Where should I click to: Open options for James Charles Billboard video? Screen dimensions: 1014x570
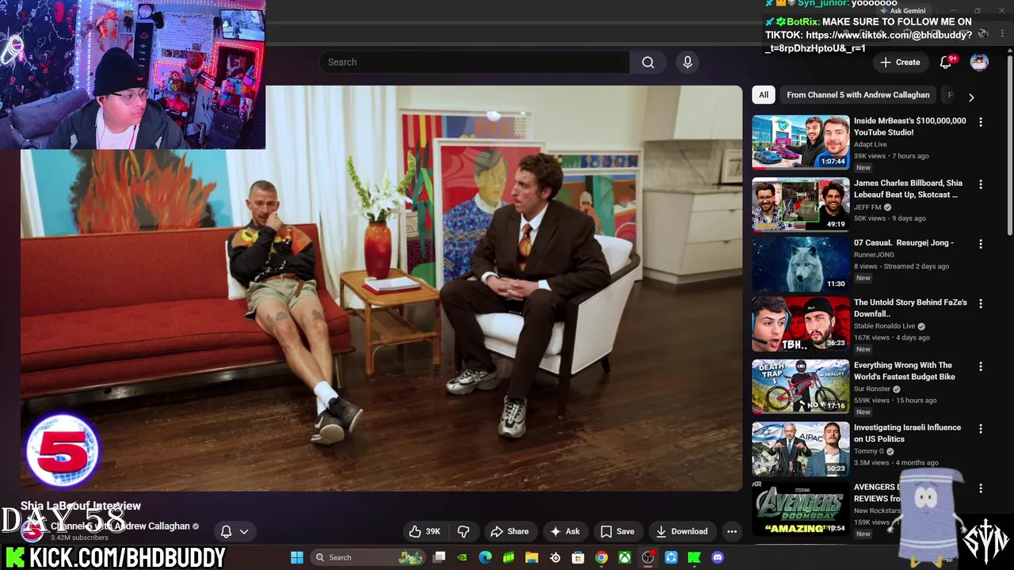981,184
